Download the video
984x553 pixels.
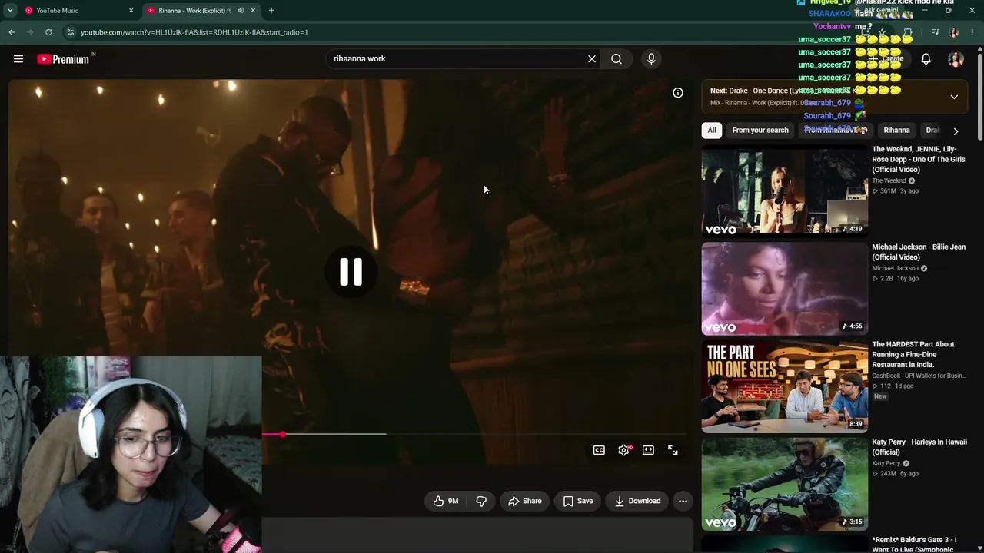click(637, 502)
